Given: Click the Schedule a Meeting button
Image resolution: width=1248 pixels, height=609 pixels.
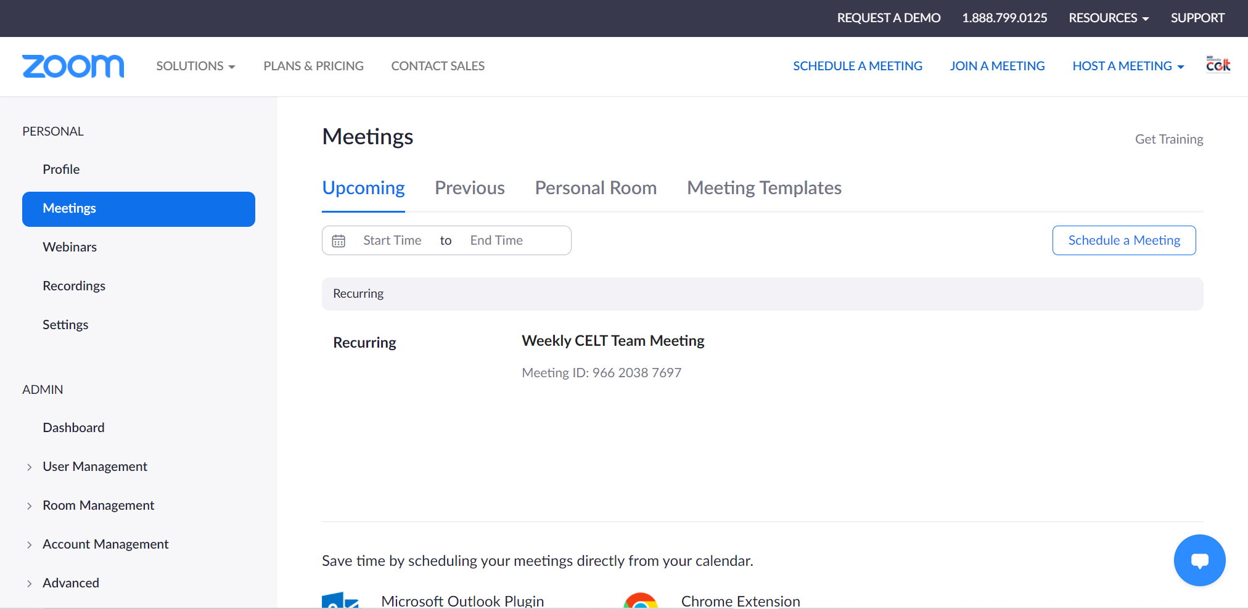Looking at the screenshot, I should point(1124,240).
